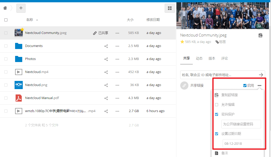Click the Nextcloud.mp4 video icon
Screen dimensions: 271x157
19,72
